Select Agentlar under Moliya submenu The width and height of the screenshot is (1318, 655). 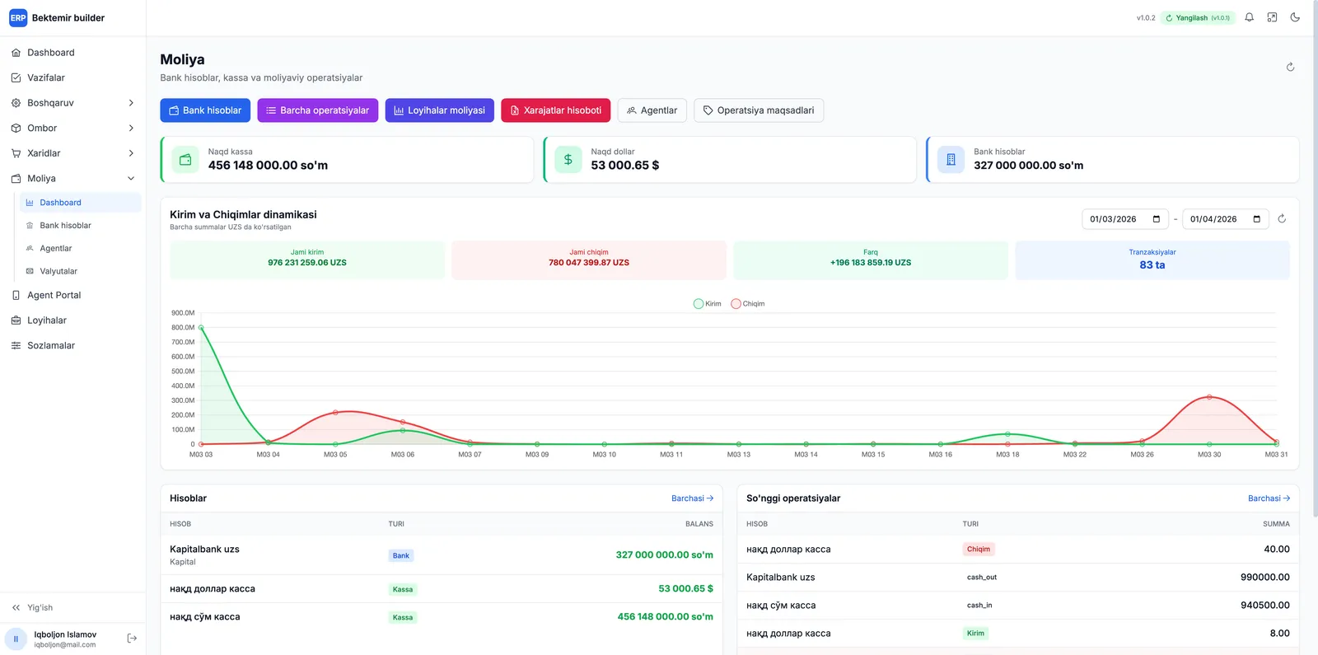click(80, 248)
